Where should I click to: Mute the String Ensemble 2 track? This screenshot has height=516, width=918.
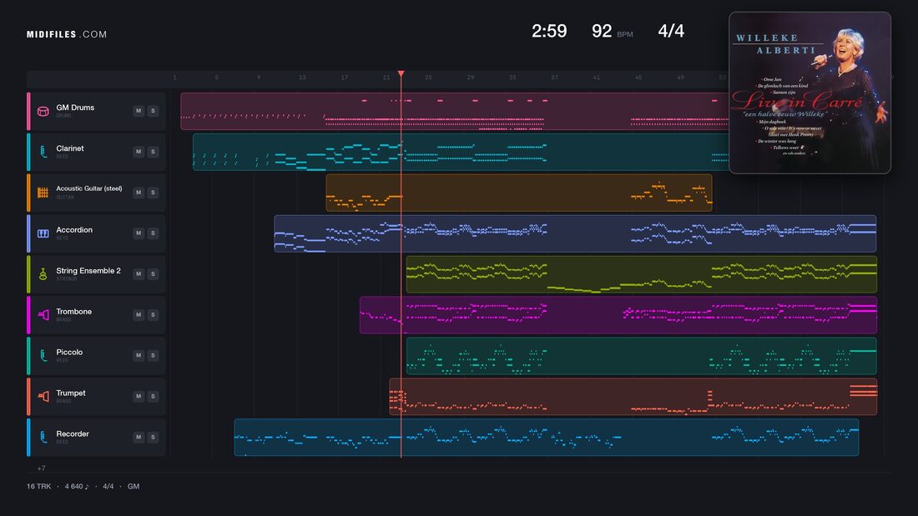tap(139, 273)
